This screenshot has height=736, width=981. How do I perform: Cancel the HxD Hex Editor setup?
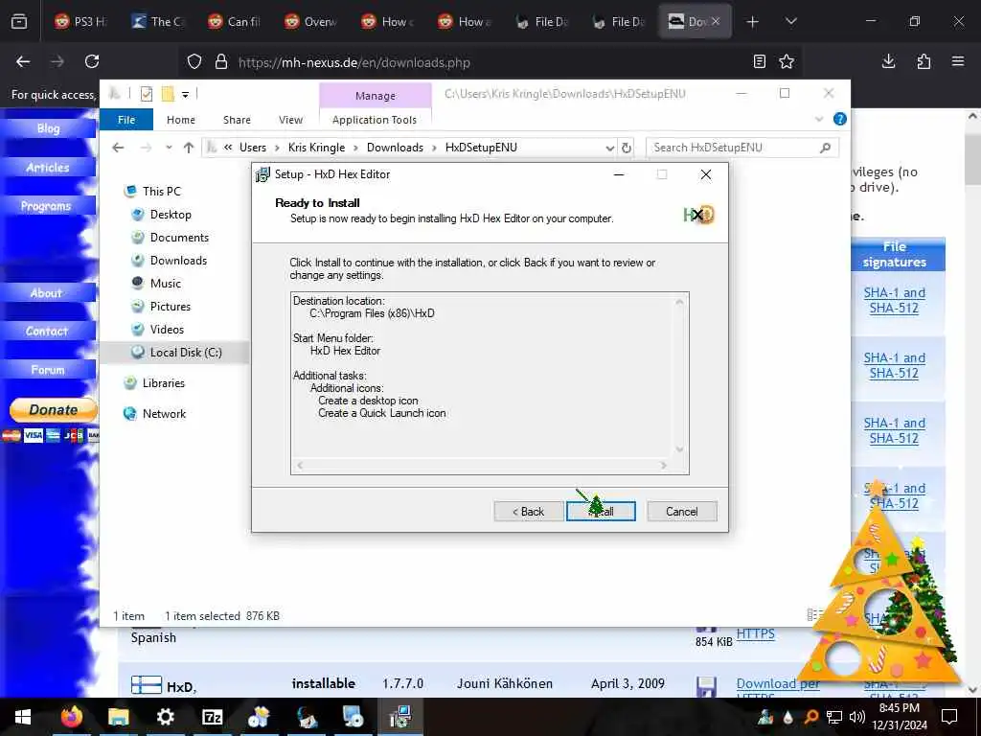pyautogui.click(x=682, y=512)
